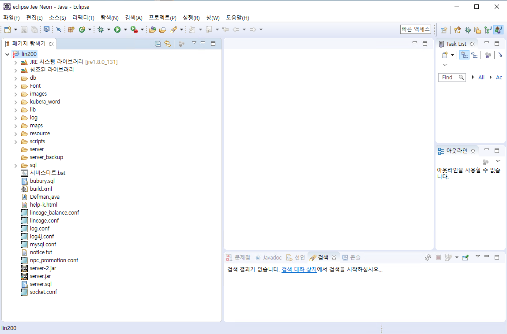The image size is (507, 334).
Task: Click the flashlight Search toolbar icon
Action: click(x=174, y=30)
